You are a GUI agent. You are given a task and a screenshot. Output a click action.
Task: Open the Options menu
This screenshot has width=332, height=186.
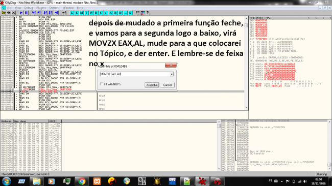(55, 8)
